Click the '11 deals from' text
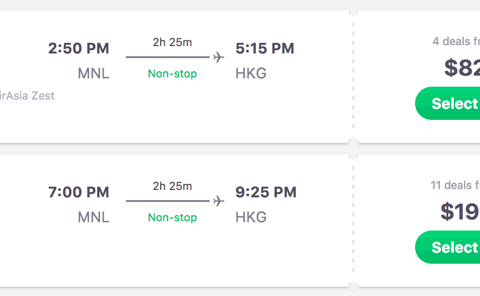Image resolution: width=480 pixels, height=296 pixels. [x=455, y=185]
